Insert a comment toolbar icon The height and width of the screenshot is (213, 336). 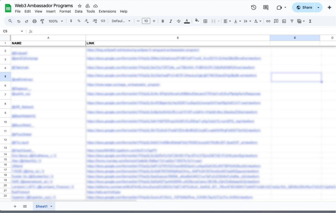pyautogui.click(x=276, y=21)
